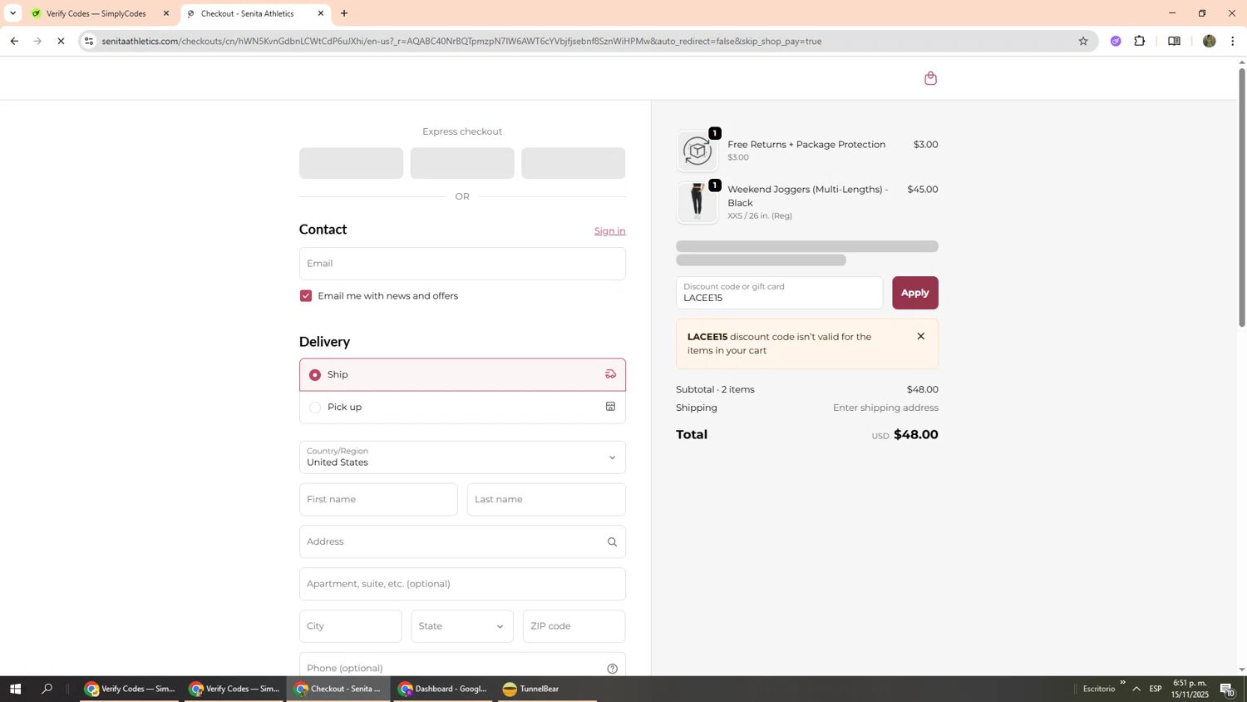The height and width of the screenshot is (702, 1247).
Task: Open Windows taskbar search
Action: (x=47, y=689)
